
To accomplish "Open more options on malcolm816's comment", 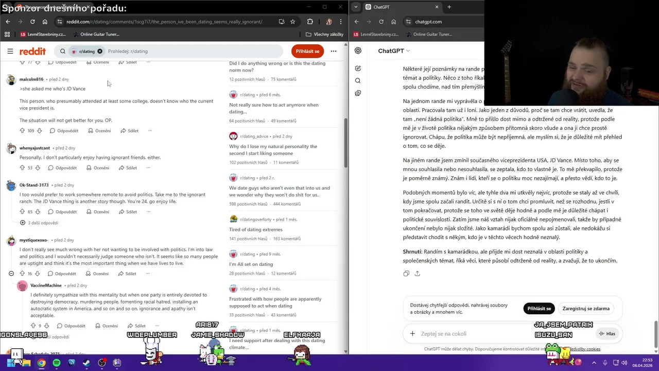I will pyautogui.click(x=150, y=130).
